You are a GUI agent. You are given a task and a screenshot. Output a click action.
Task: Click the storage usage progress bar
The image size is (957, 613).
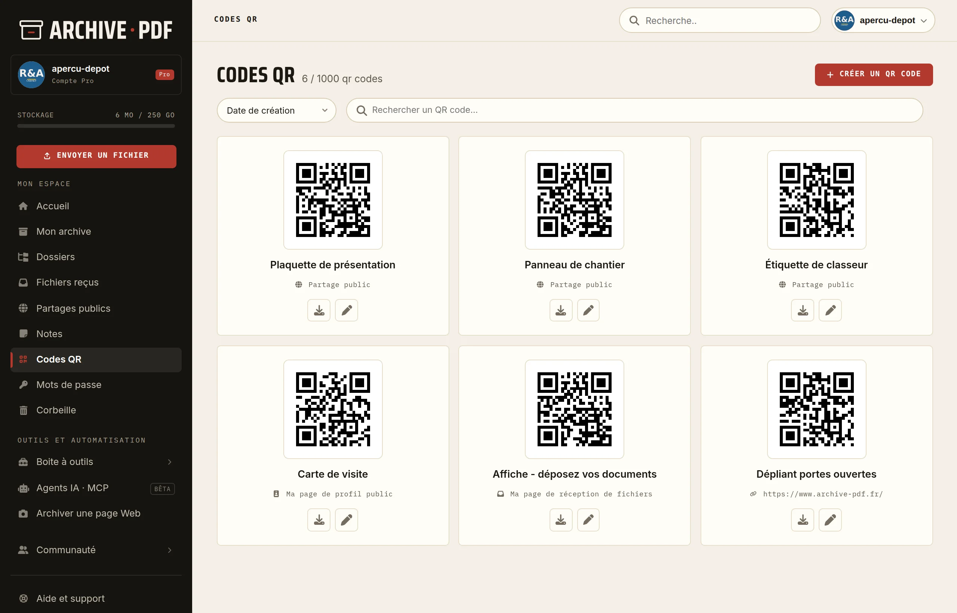click(x=96, y=126)
